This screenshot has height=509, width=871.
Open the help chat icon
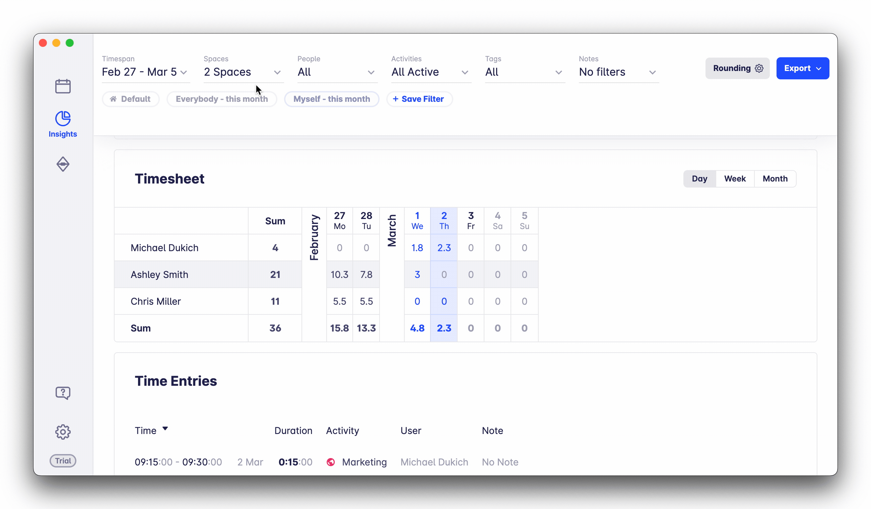[x=63, y=393]
